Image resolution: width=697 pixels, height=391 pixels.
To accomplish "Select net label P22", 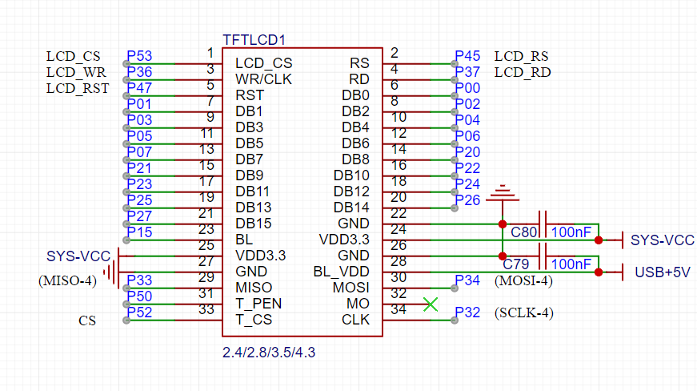I will tap(467, 168).
